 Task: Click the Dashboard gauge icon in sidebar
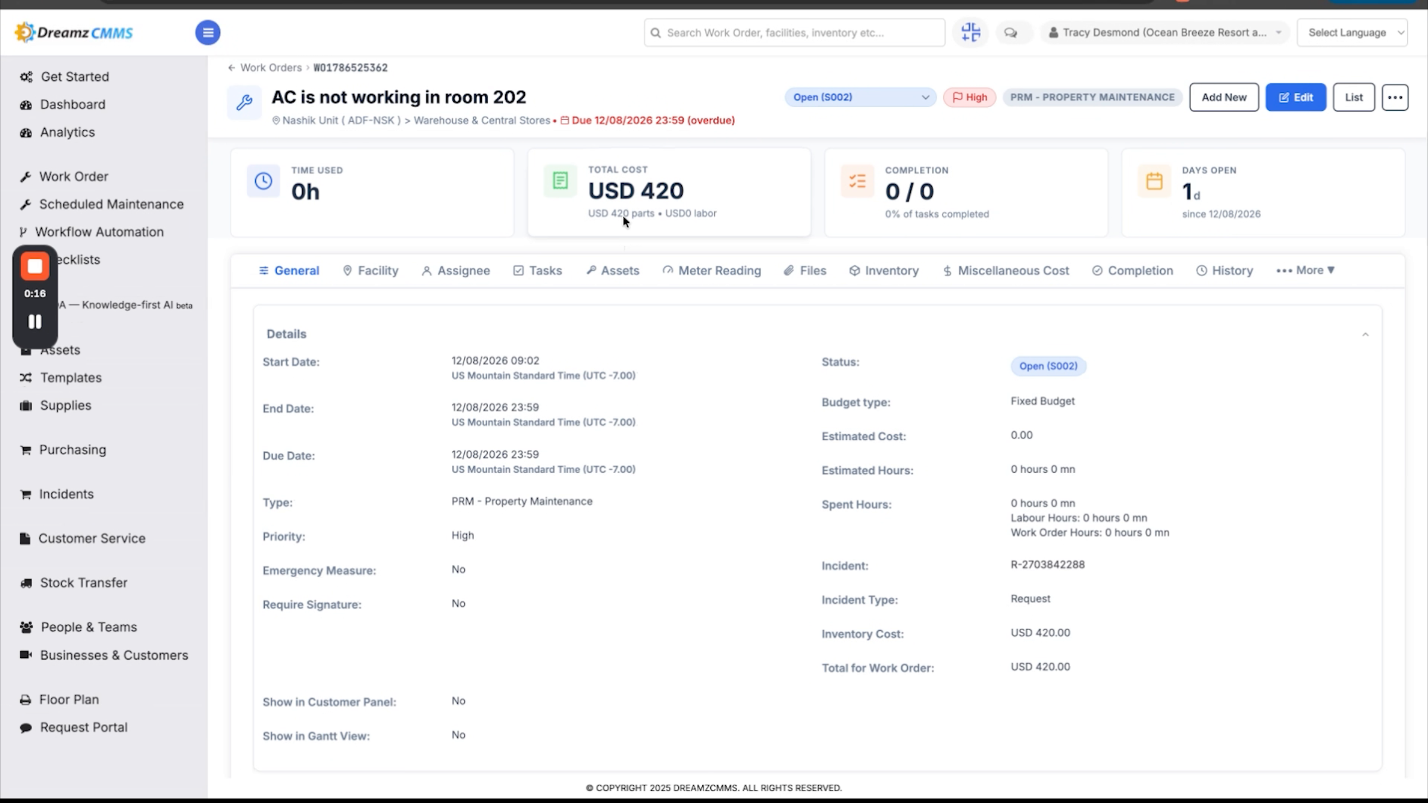[x=26, y=105]
